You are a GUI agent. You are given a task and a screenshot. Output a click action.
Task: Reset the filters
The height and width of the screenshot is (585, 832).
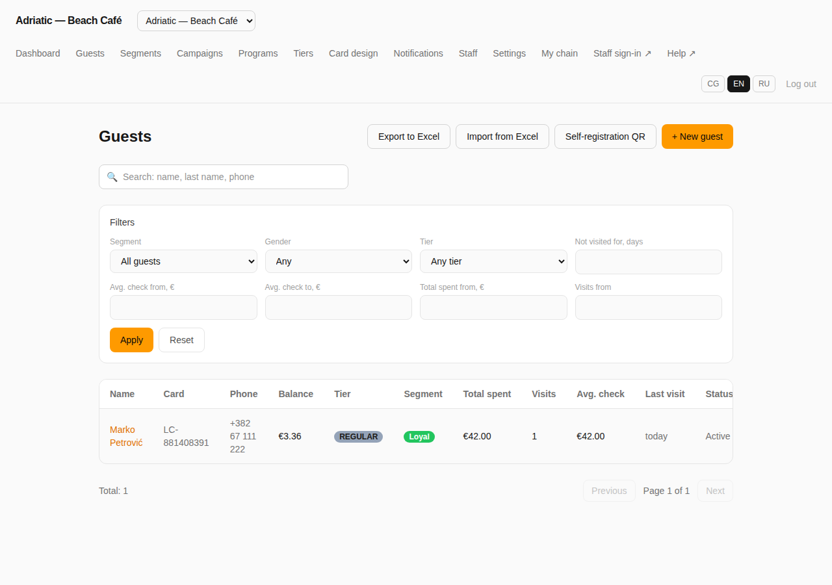pos(181,340)
